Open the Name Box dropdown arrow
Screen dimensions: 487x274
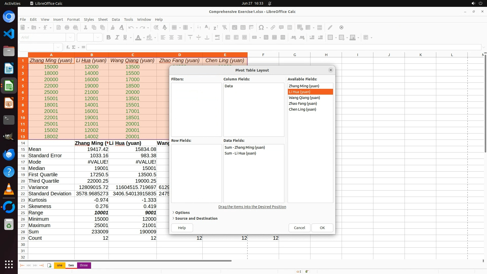pos(58,47)
